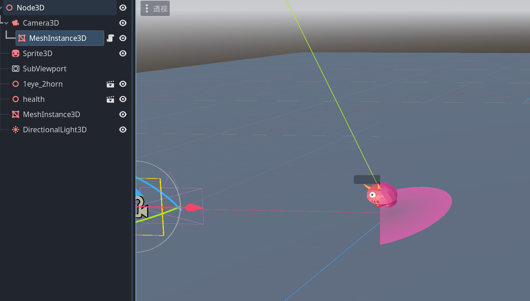Click the open-in-editor icon next to health
Viewport: 530px width, 301px height.
click(x=110, y=99)
